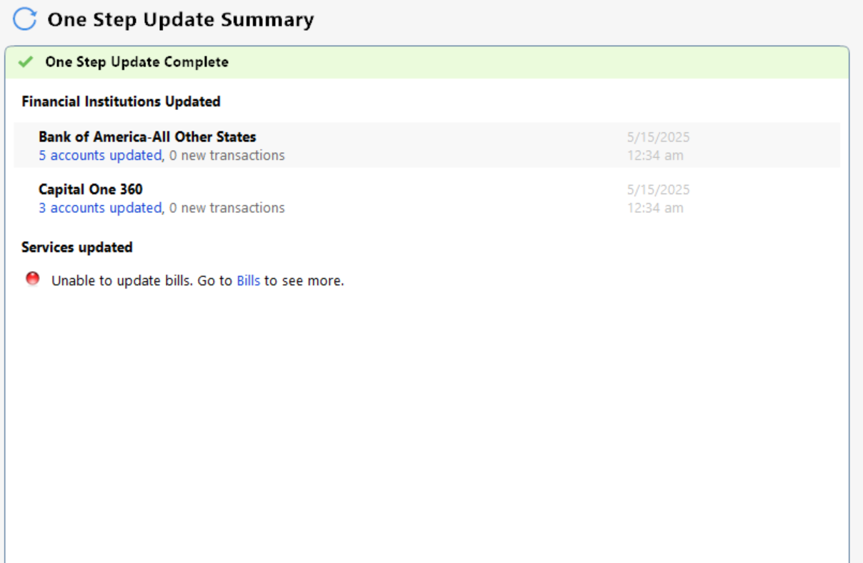Click the red error indicator for bills

tap(33, 279)
